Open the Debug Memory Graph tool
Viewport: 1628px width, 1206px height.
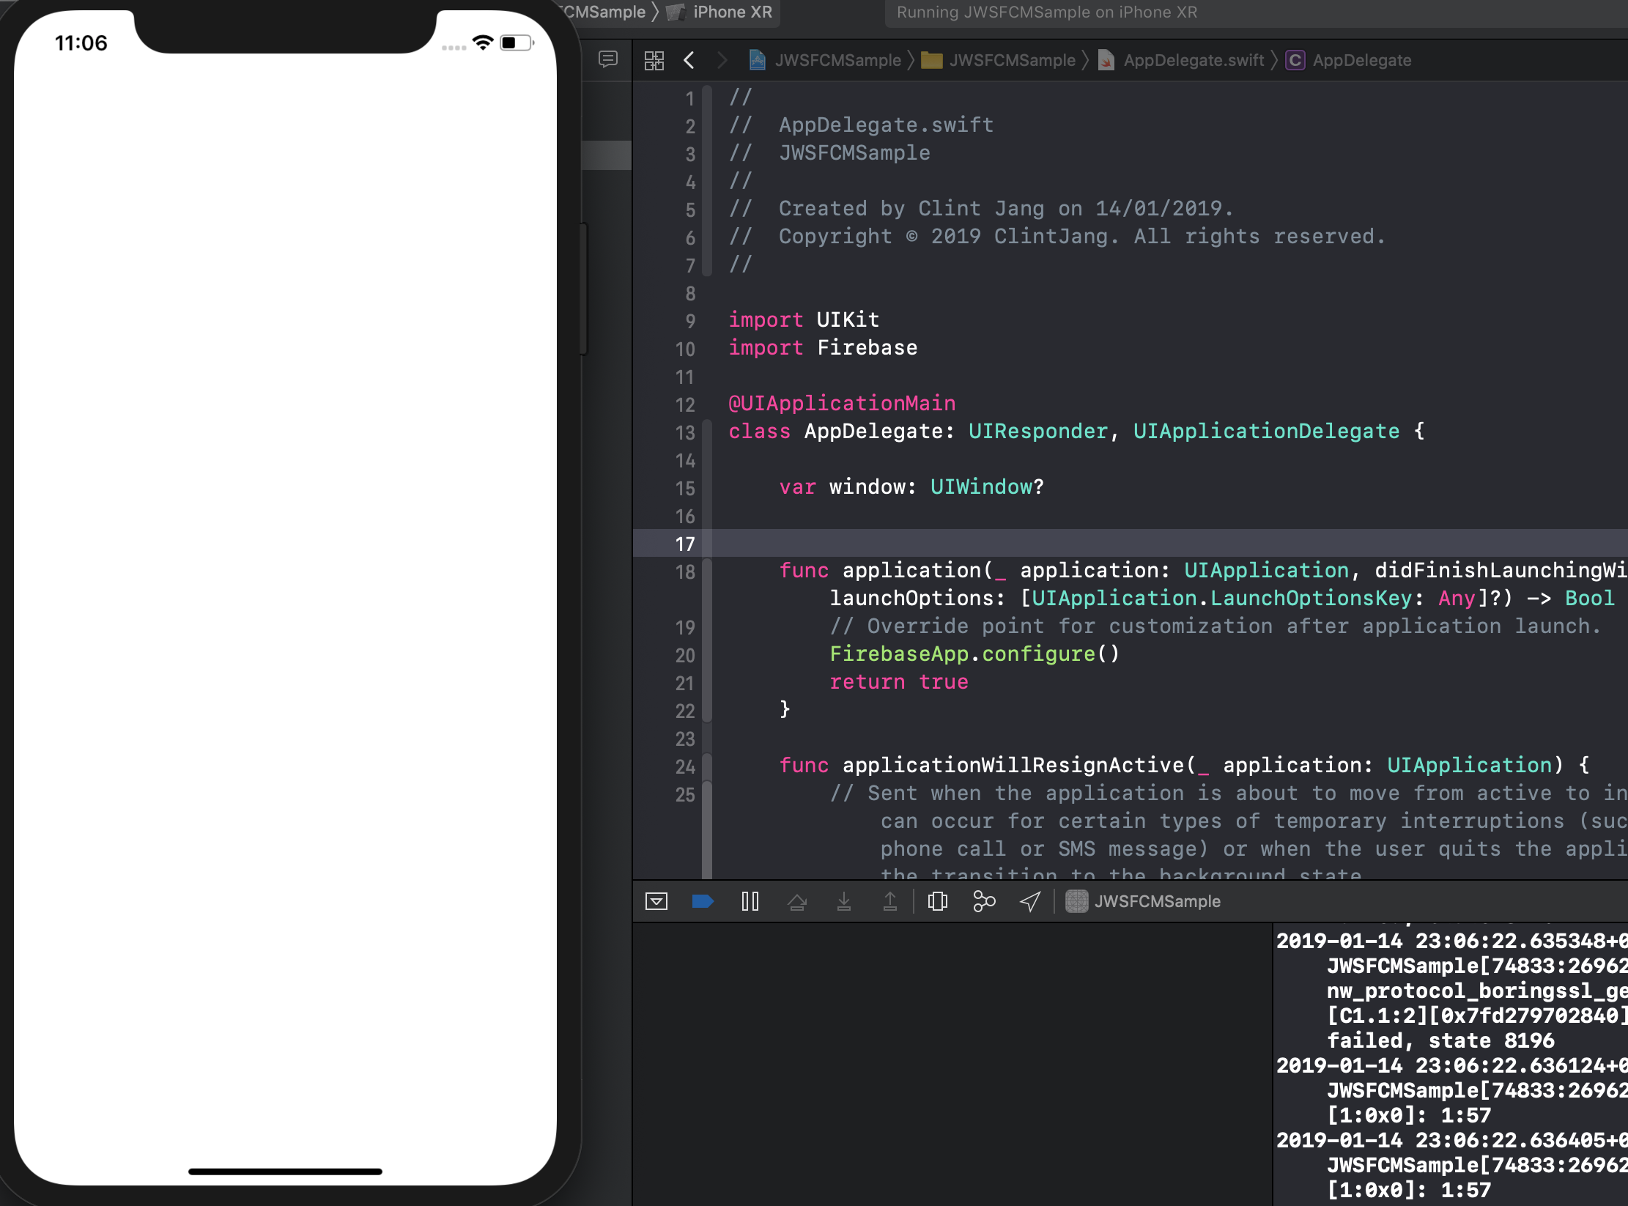[984, 901]
